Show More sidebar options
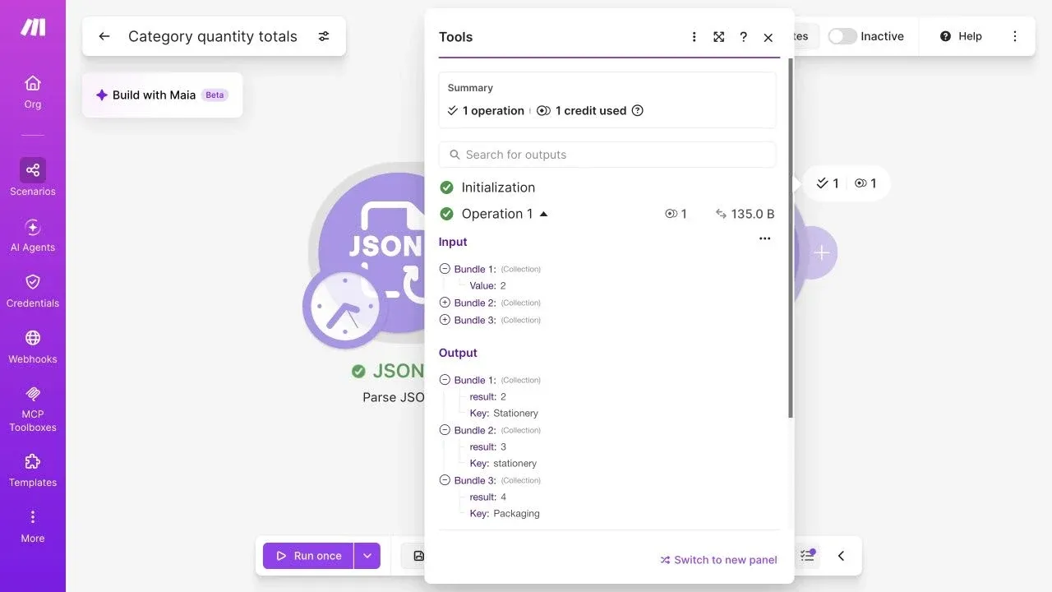Screen dimensions: 1052x592 click(33, 526)
